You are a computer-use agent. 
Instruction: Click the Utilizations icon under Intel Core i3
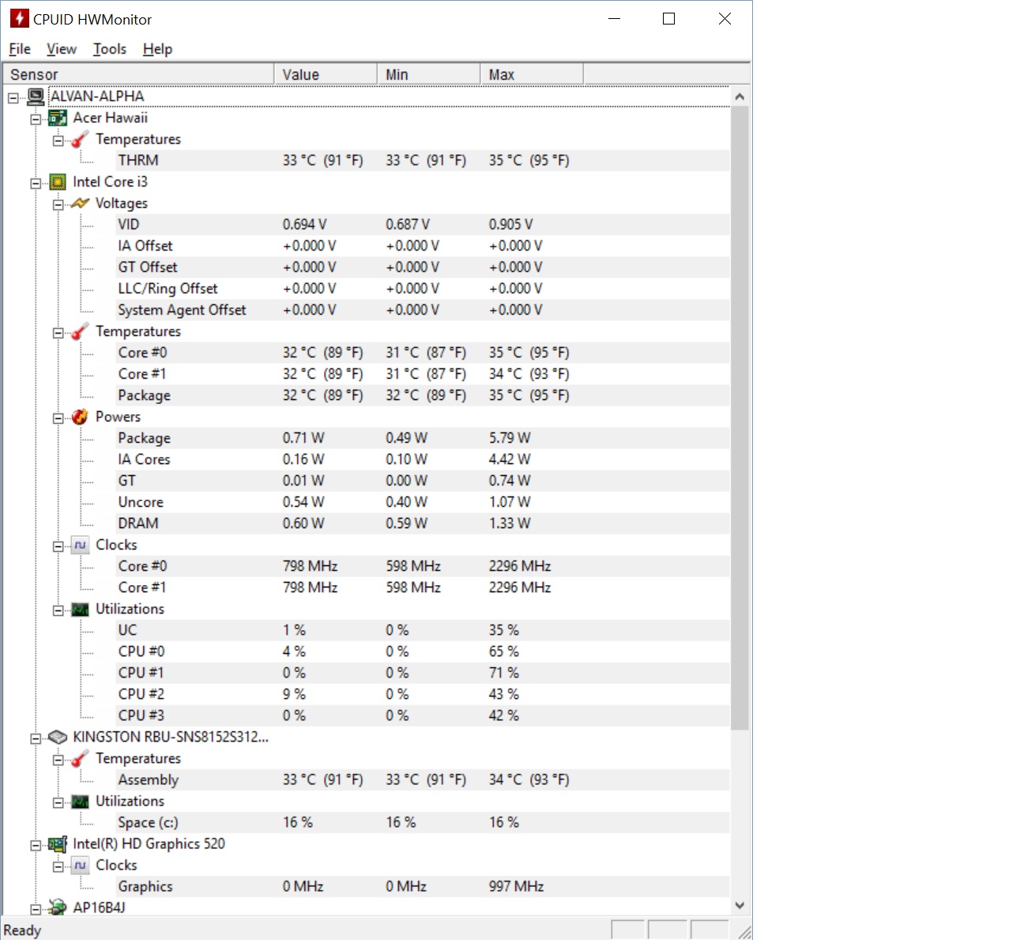80,609
